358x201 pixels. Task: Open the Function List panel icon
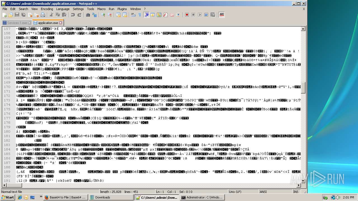coord(165,15)
